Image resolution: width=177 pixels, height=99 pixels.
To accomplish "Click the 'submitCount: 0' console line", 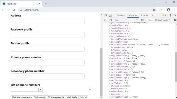I will tap(119, 89).
